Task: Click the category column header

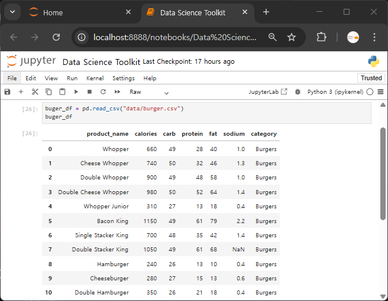Action: point(264,134)
